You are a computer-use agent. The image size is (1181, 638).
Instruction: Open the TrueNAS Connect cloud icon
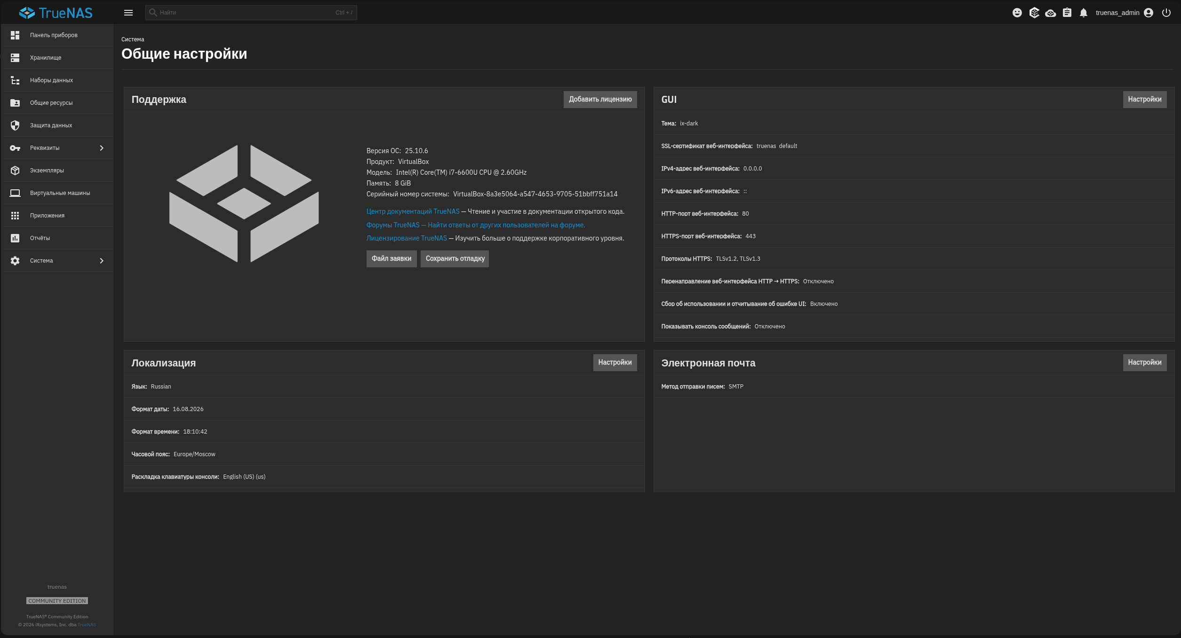[1051, 13]
